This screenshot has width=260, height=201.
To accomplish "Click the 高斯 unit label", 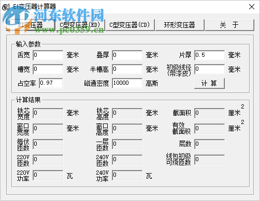I will 152,84.
